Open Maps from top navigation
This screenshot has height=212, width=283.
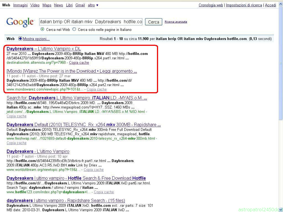[47, 5]
